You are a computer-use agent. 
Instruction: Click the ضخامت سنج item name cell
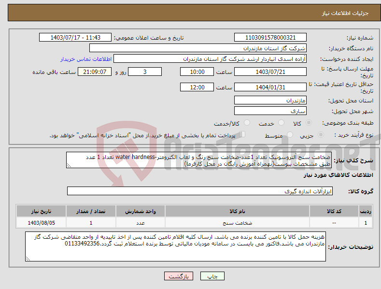[x=237, y=223]
